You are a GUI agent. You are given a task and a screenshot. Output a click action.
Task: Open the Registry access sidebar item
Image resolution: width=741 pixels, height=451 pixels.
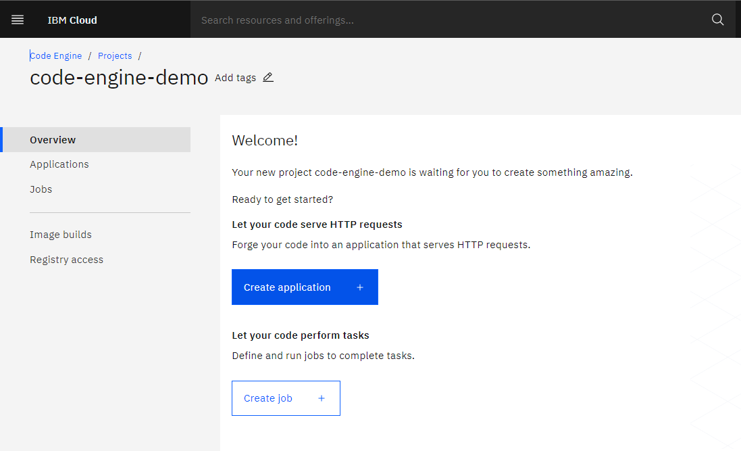point(66,260)
